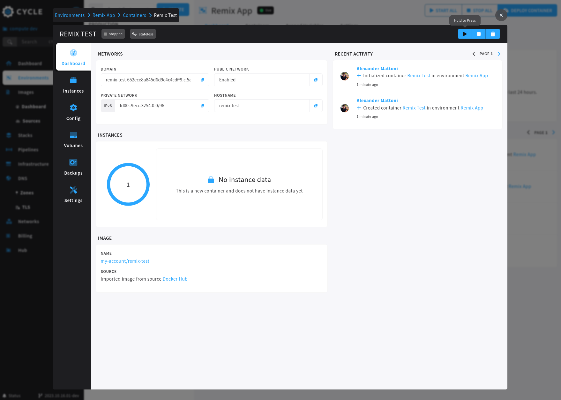Open my-account/remix-test image link
The height and width of the screenshot is (400, 561).
click(x=125, y=261)
